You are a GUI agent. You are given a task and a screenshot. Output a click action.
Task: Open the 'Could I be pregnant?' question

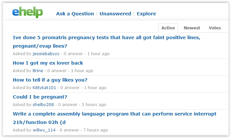[40, 97]
